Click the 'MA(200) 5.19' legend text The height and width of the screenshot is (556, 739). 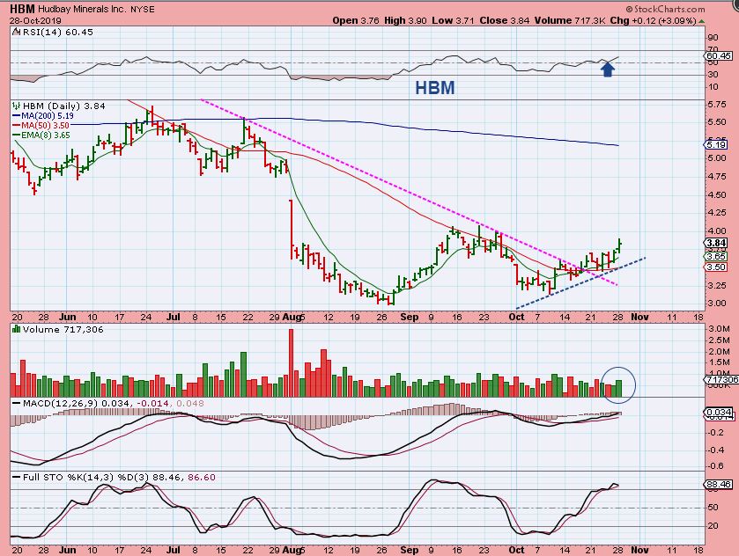pos(48,116)
